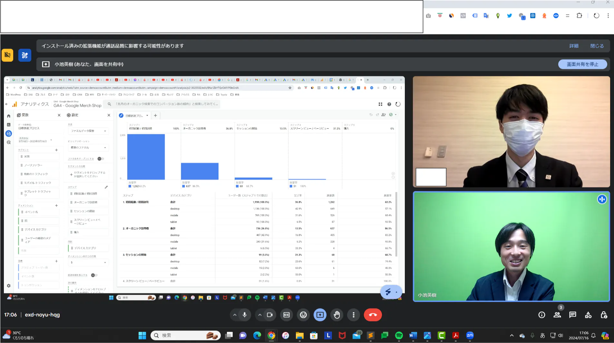The width and height of the screenshot is (614, 343).
Task: Open the meeting details info icon
Action: 541,315
